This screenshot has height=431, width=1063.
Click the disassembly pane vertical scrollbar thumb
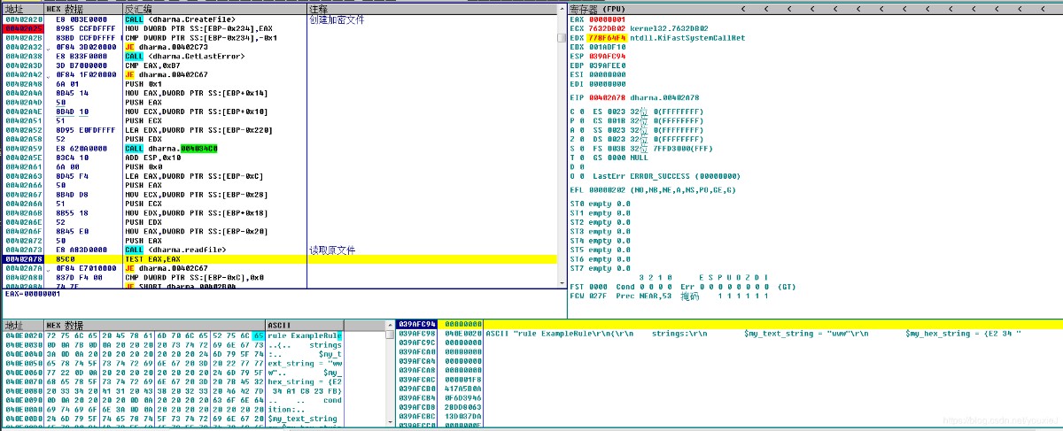point(562,38)
